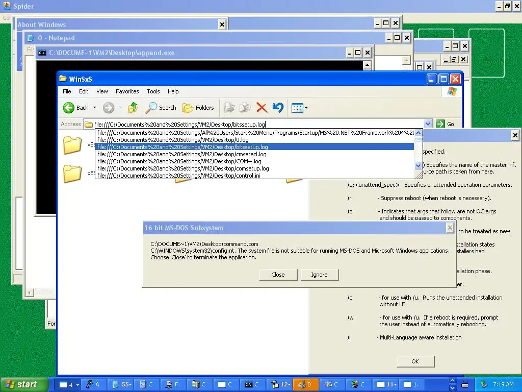
Task: Click taskbar calculator item C
Action: tap(146, 385)
